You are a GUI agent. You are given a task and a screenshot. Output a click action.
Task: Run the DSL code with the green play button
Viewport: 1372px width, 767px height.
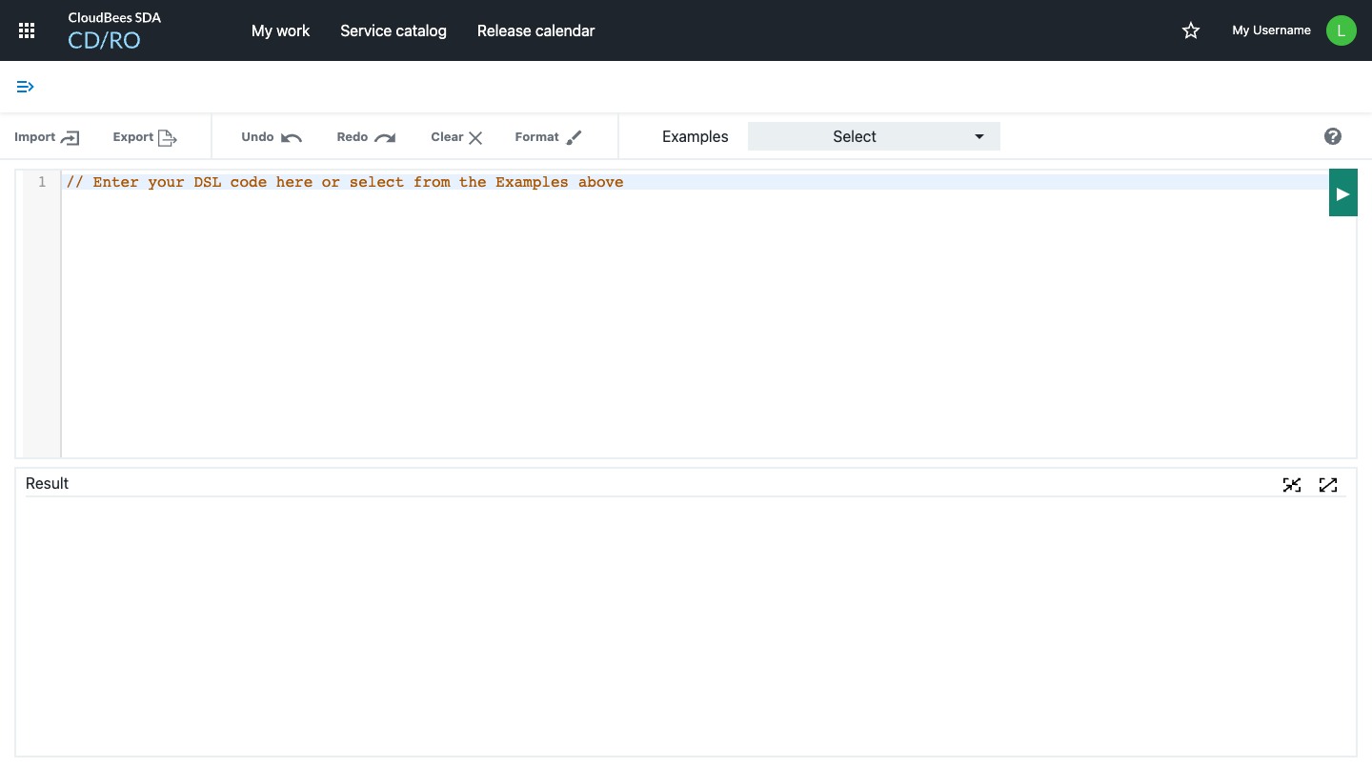1342,192
